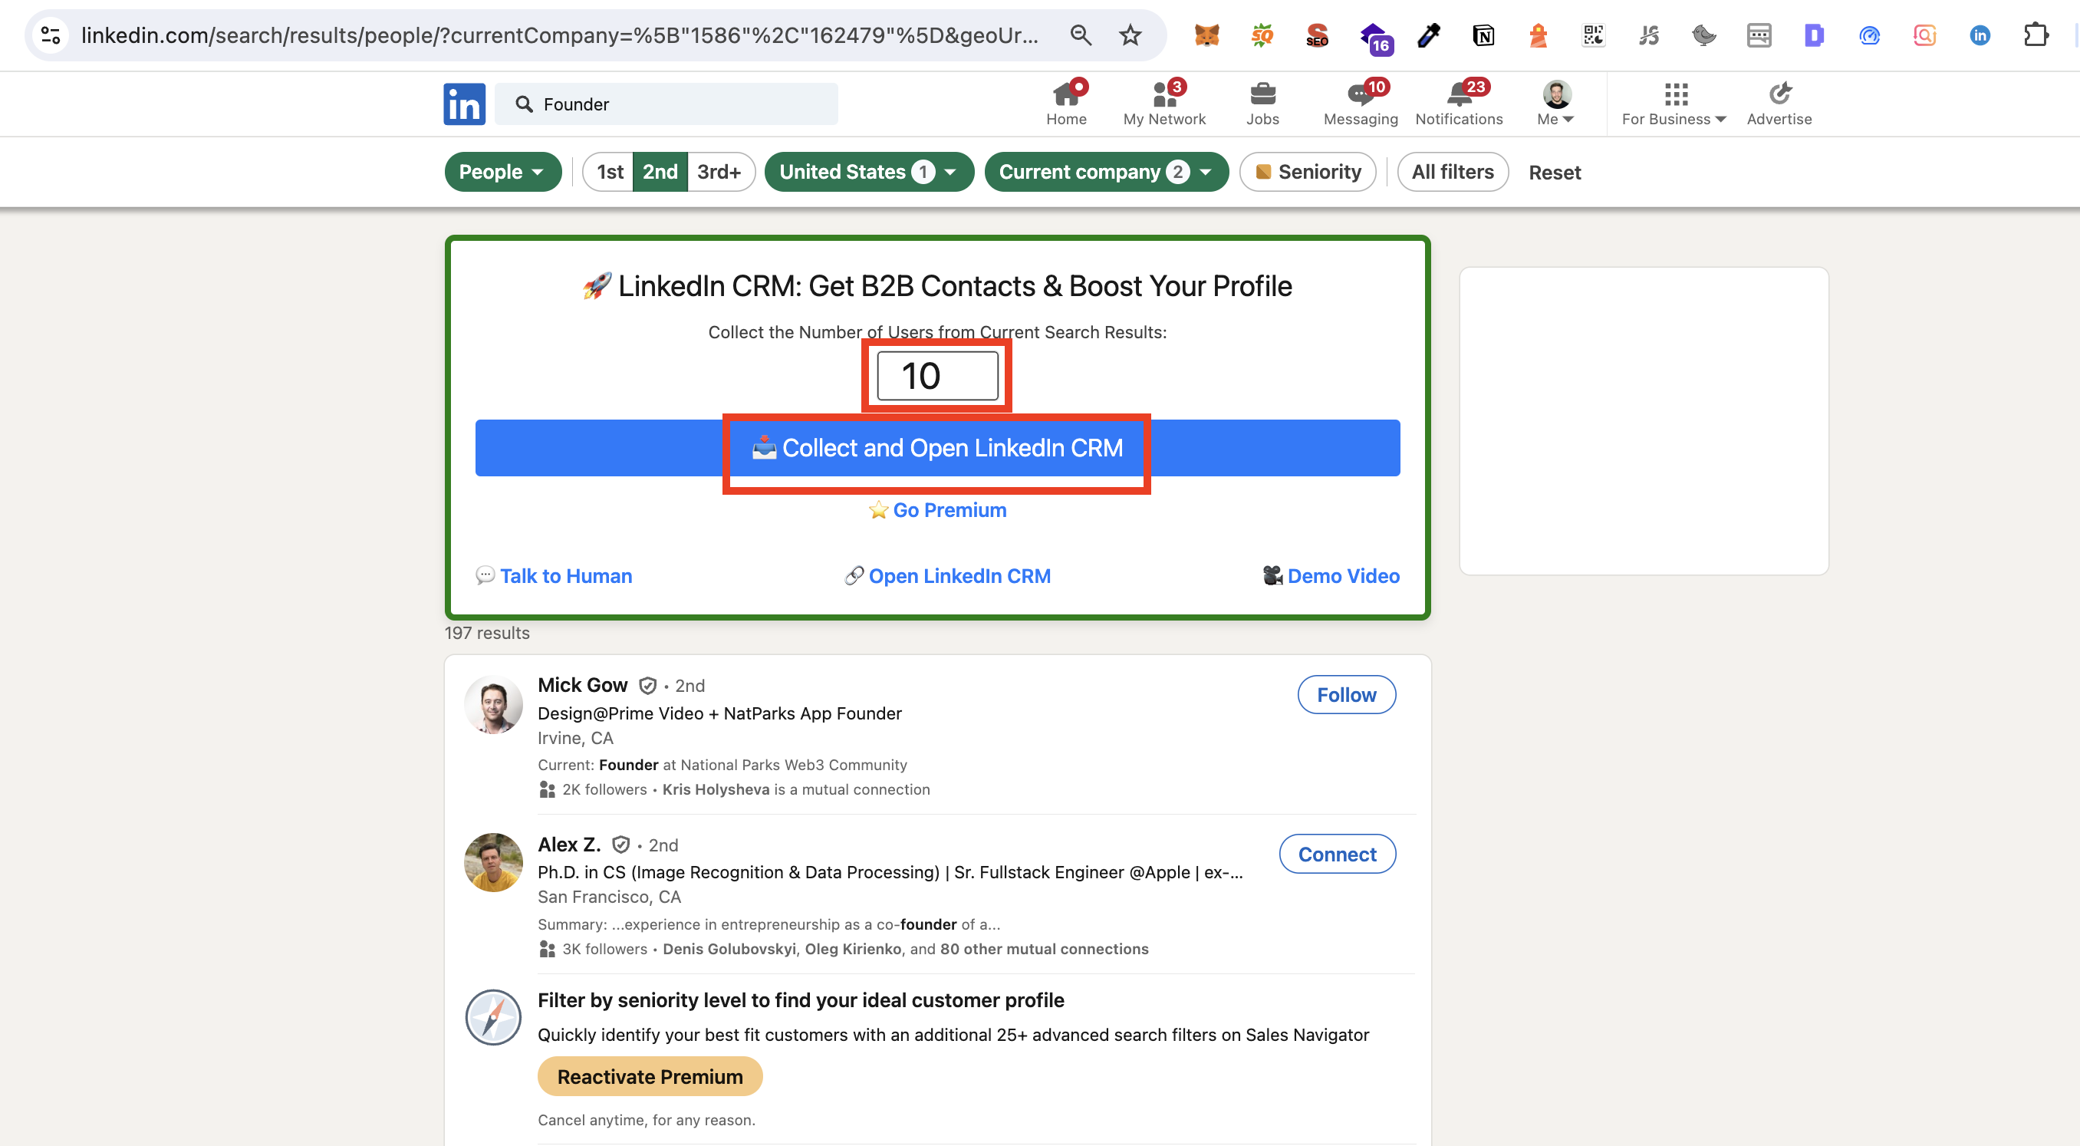Expand the For Business menu
Viewport: 2080px width, 1146px height.
tap(1673, 104)
